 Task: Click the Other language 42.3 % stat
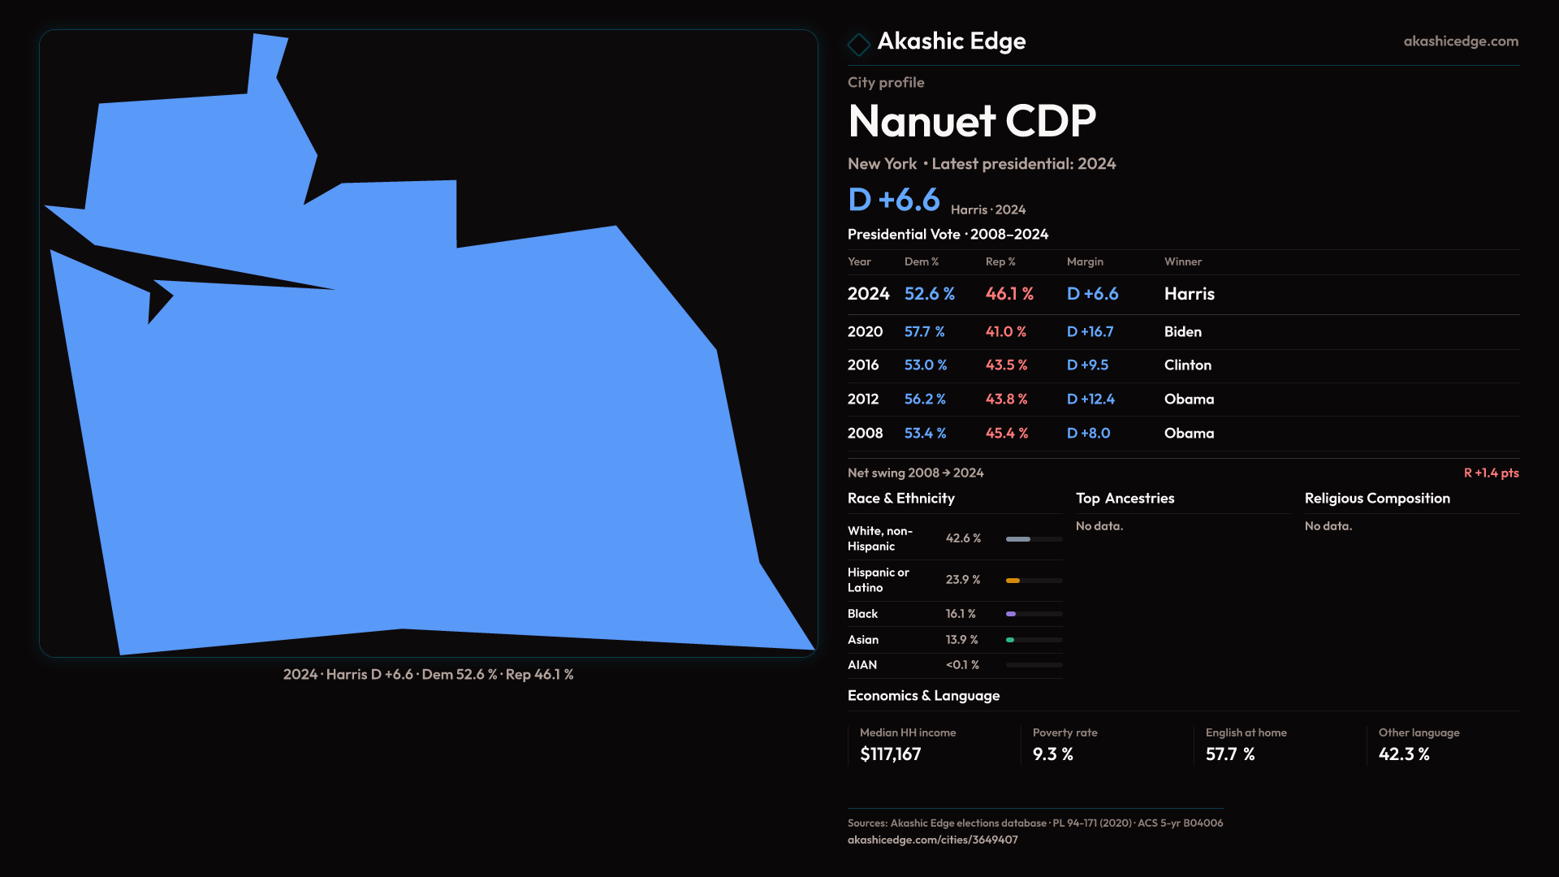[x=1403, y=754]
